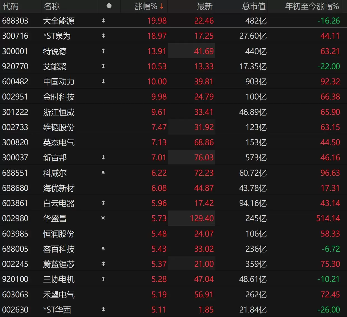Sort by the 总市值 column header
The width and height of the screenshot is (347, 317).
click(254, 6)
